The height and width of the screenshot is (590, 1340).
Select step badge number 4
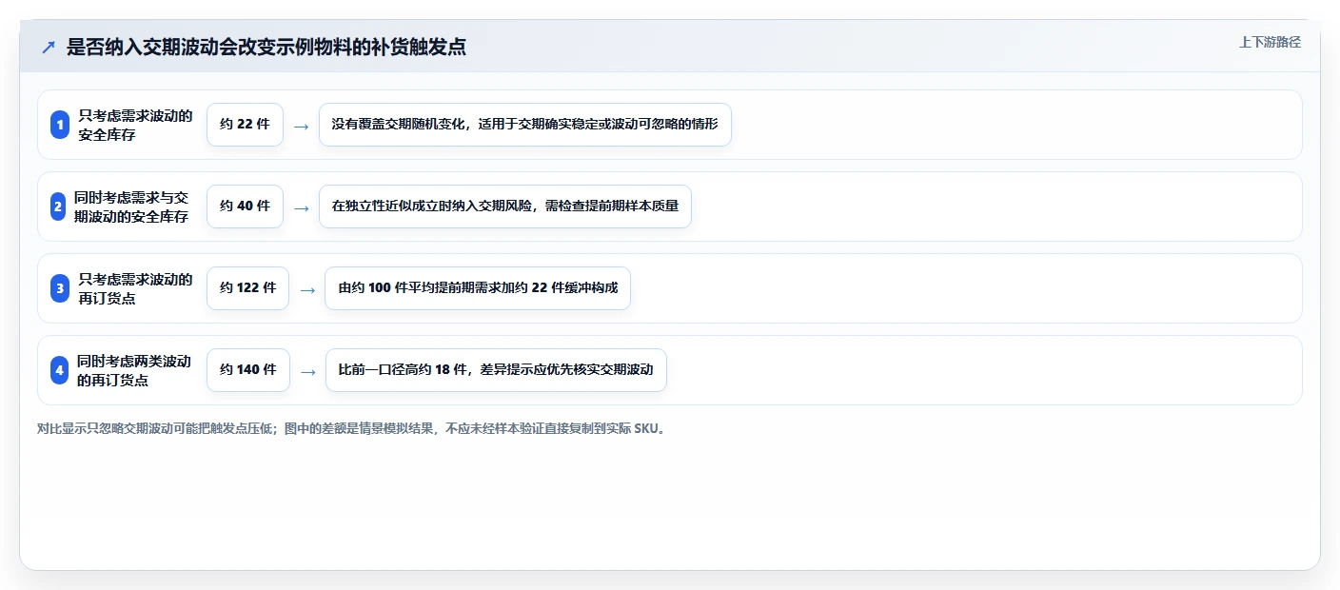[x=60, y=370]
